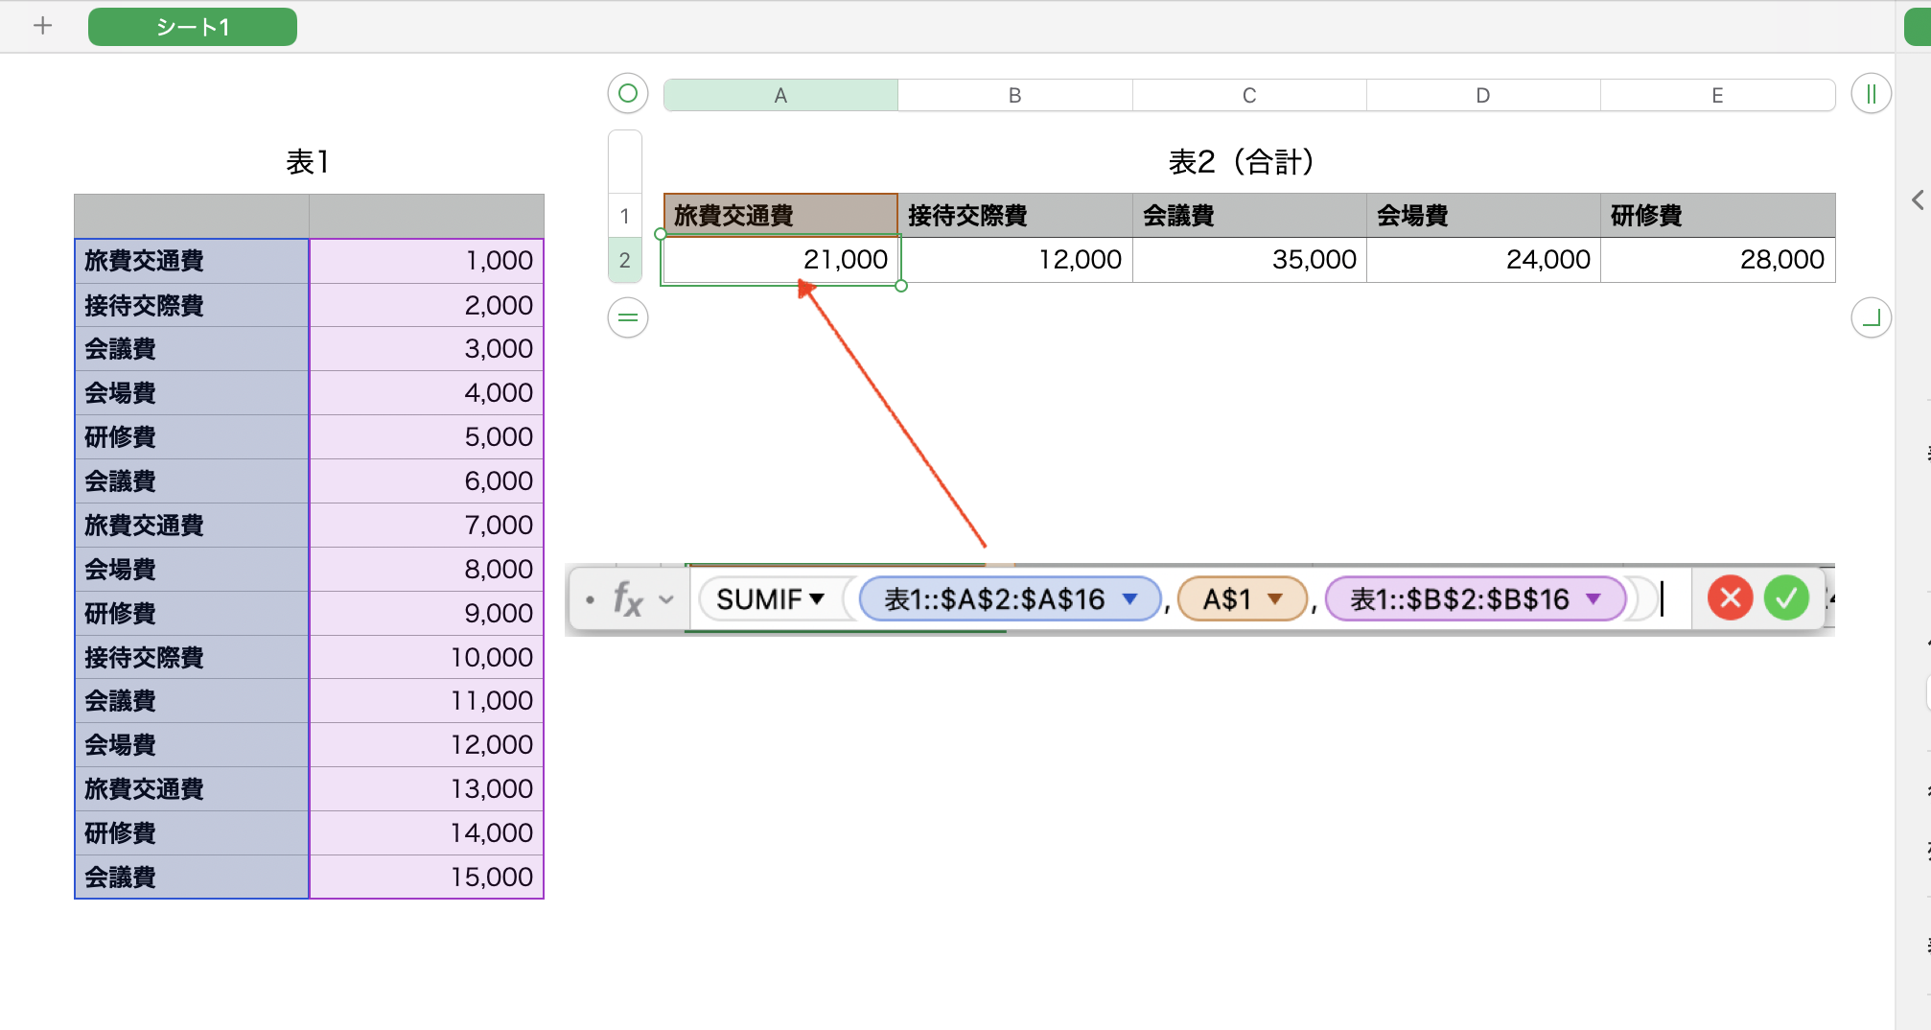Image resolution: width=1931 pixels, height=1030 pixels.
Task: Select the 9,000 cell in 表1
Action: tap(426, 614)
